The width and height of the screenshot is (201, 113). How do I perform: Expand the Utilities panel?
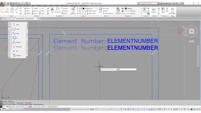pyautogui.click(x=155, y=16)
